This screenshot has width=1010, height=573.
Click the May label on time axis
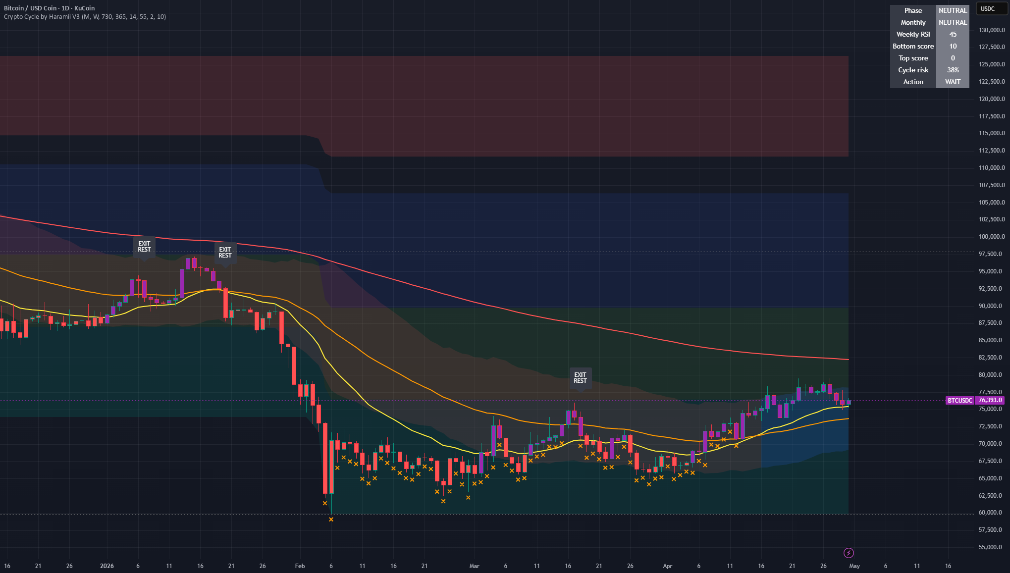point(854,566)
